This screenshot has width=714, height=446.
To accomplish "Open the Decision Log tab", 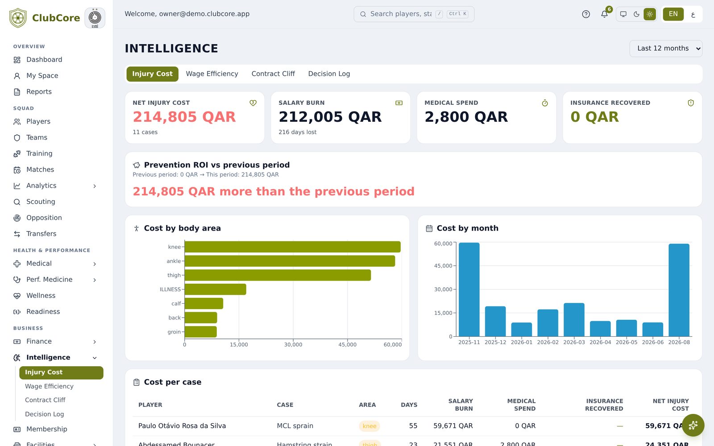I will pos(329,74).
